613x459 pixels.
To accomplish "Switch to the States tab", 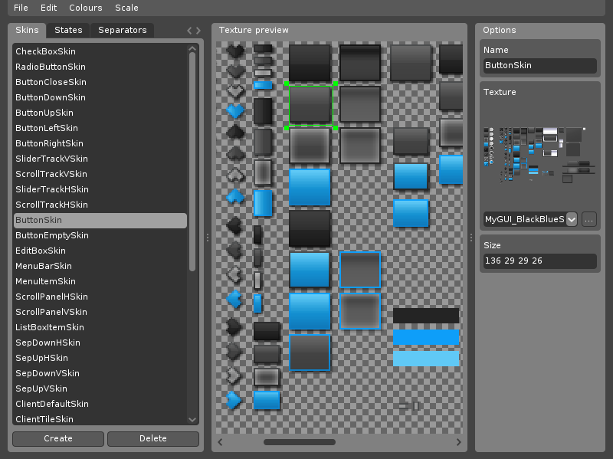I will tap(68, 31).
